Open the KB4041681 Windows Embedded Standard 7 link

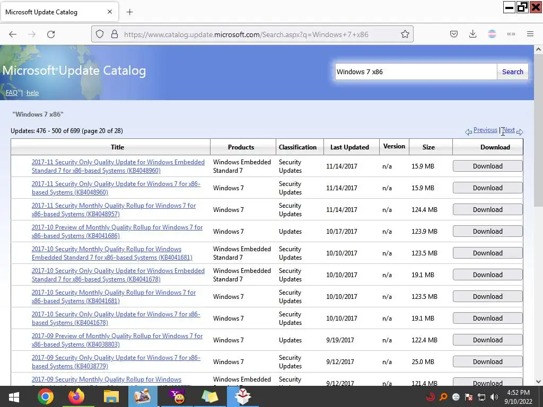(x=112, y=253)
